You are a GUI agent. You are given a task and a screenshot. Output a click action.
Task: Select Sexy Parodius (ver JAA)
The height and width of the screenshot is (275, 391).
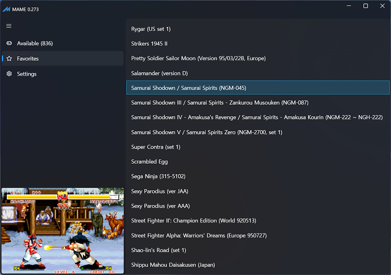258,191
